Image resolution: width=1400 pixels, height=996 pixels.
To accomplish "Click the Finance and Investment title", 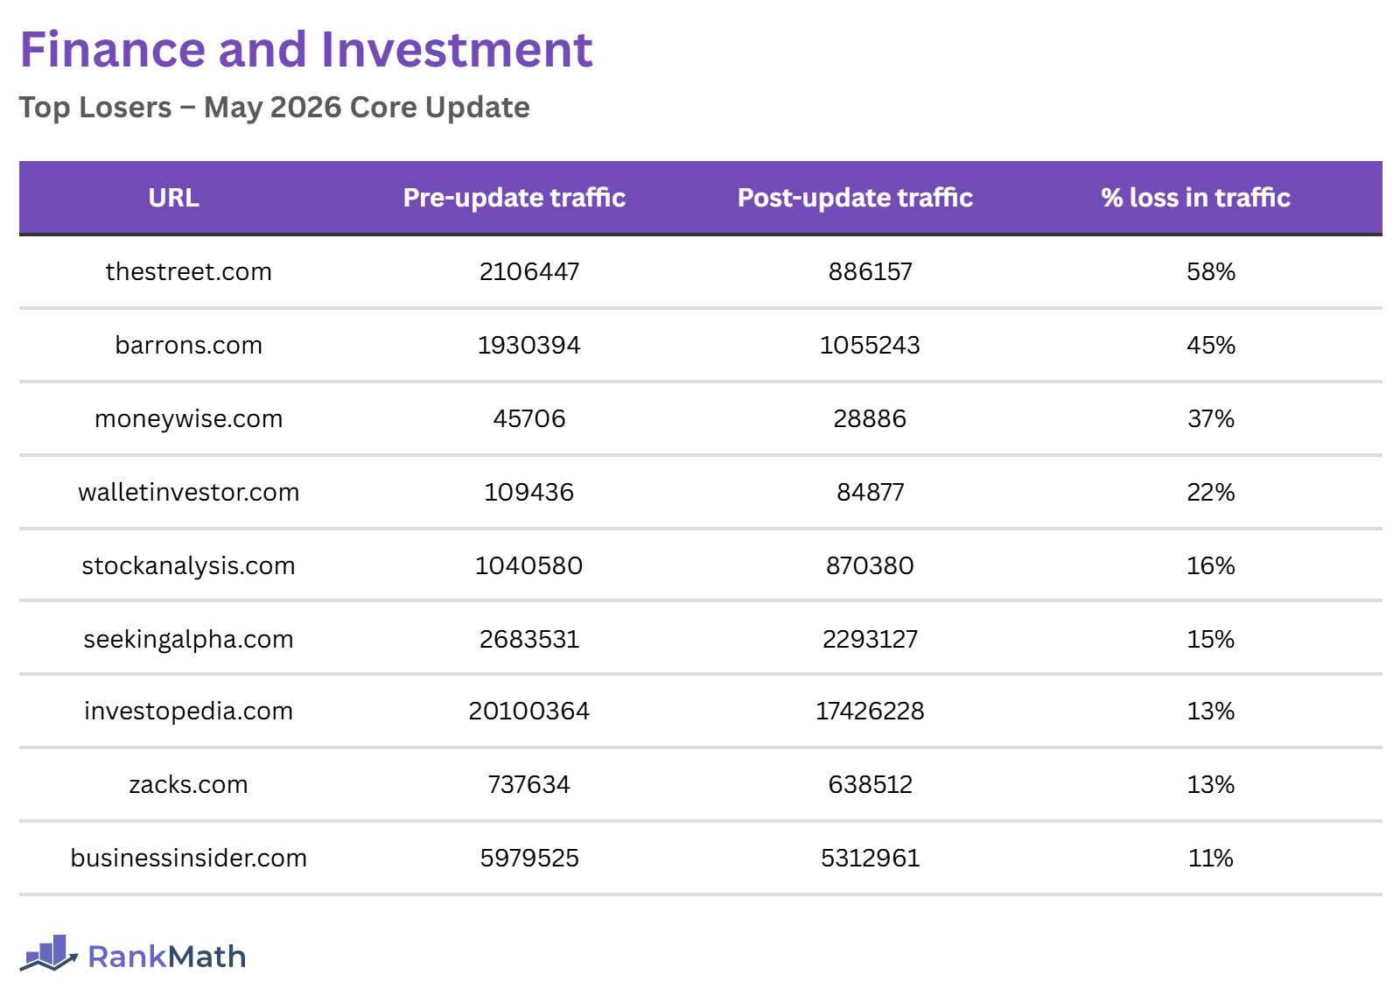I will (306, 49).
